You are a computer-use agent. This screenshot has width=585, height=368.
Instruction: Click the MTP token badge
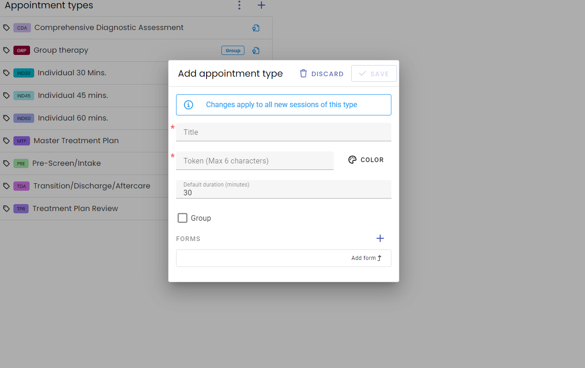(22, 141)
